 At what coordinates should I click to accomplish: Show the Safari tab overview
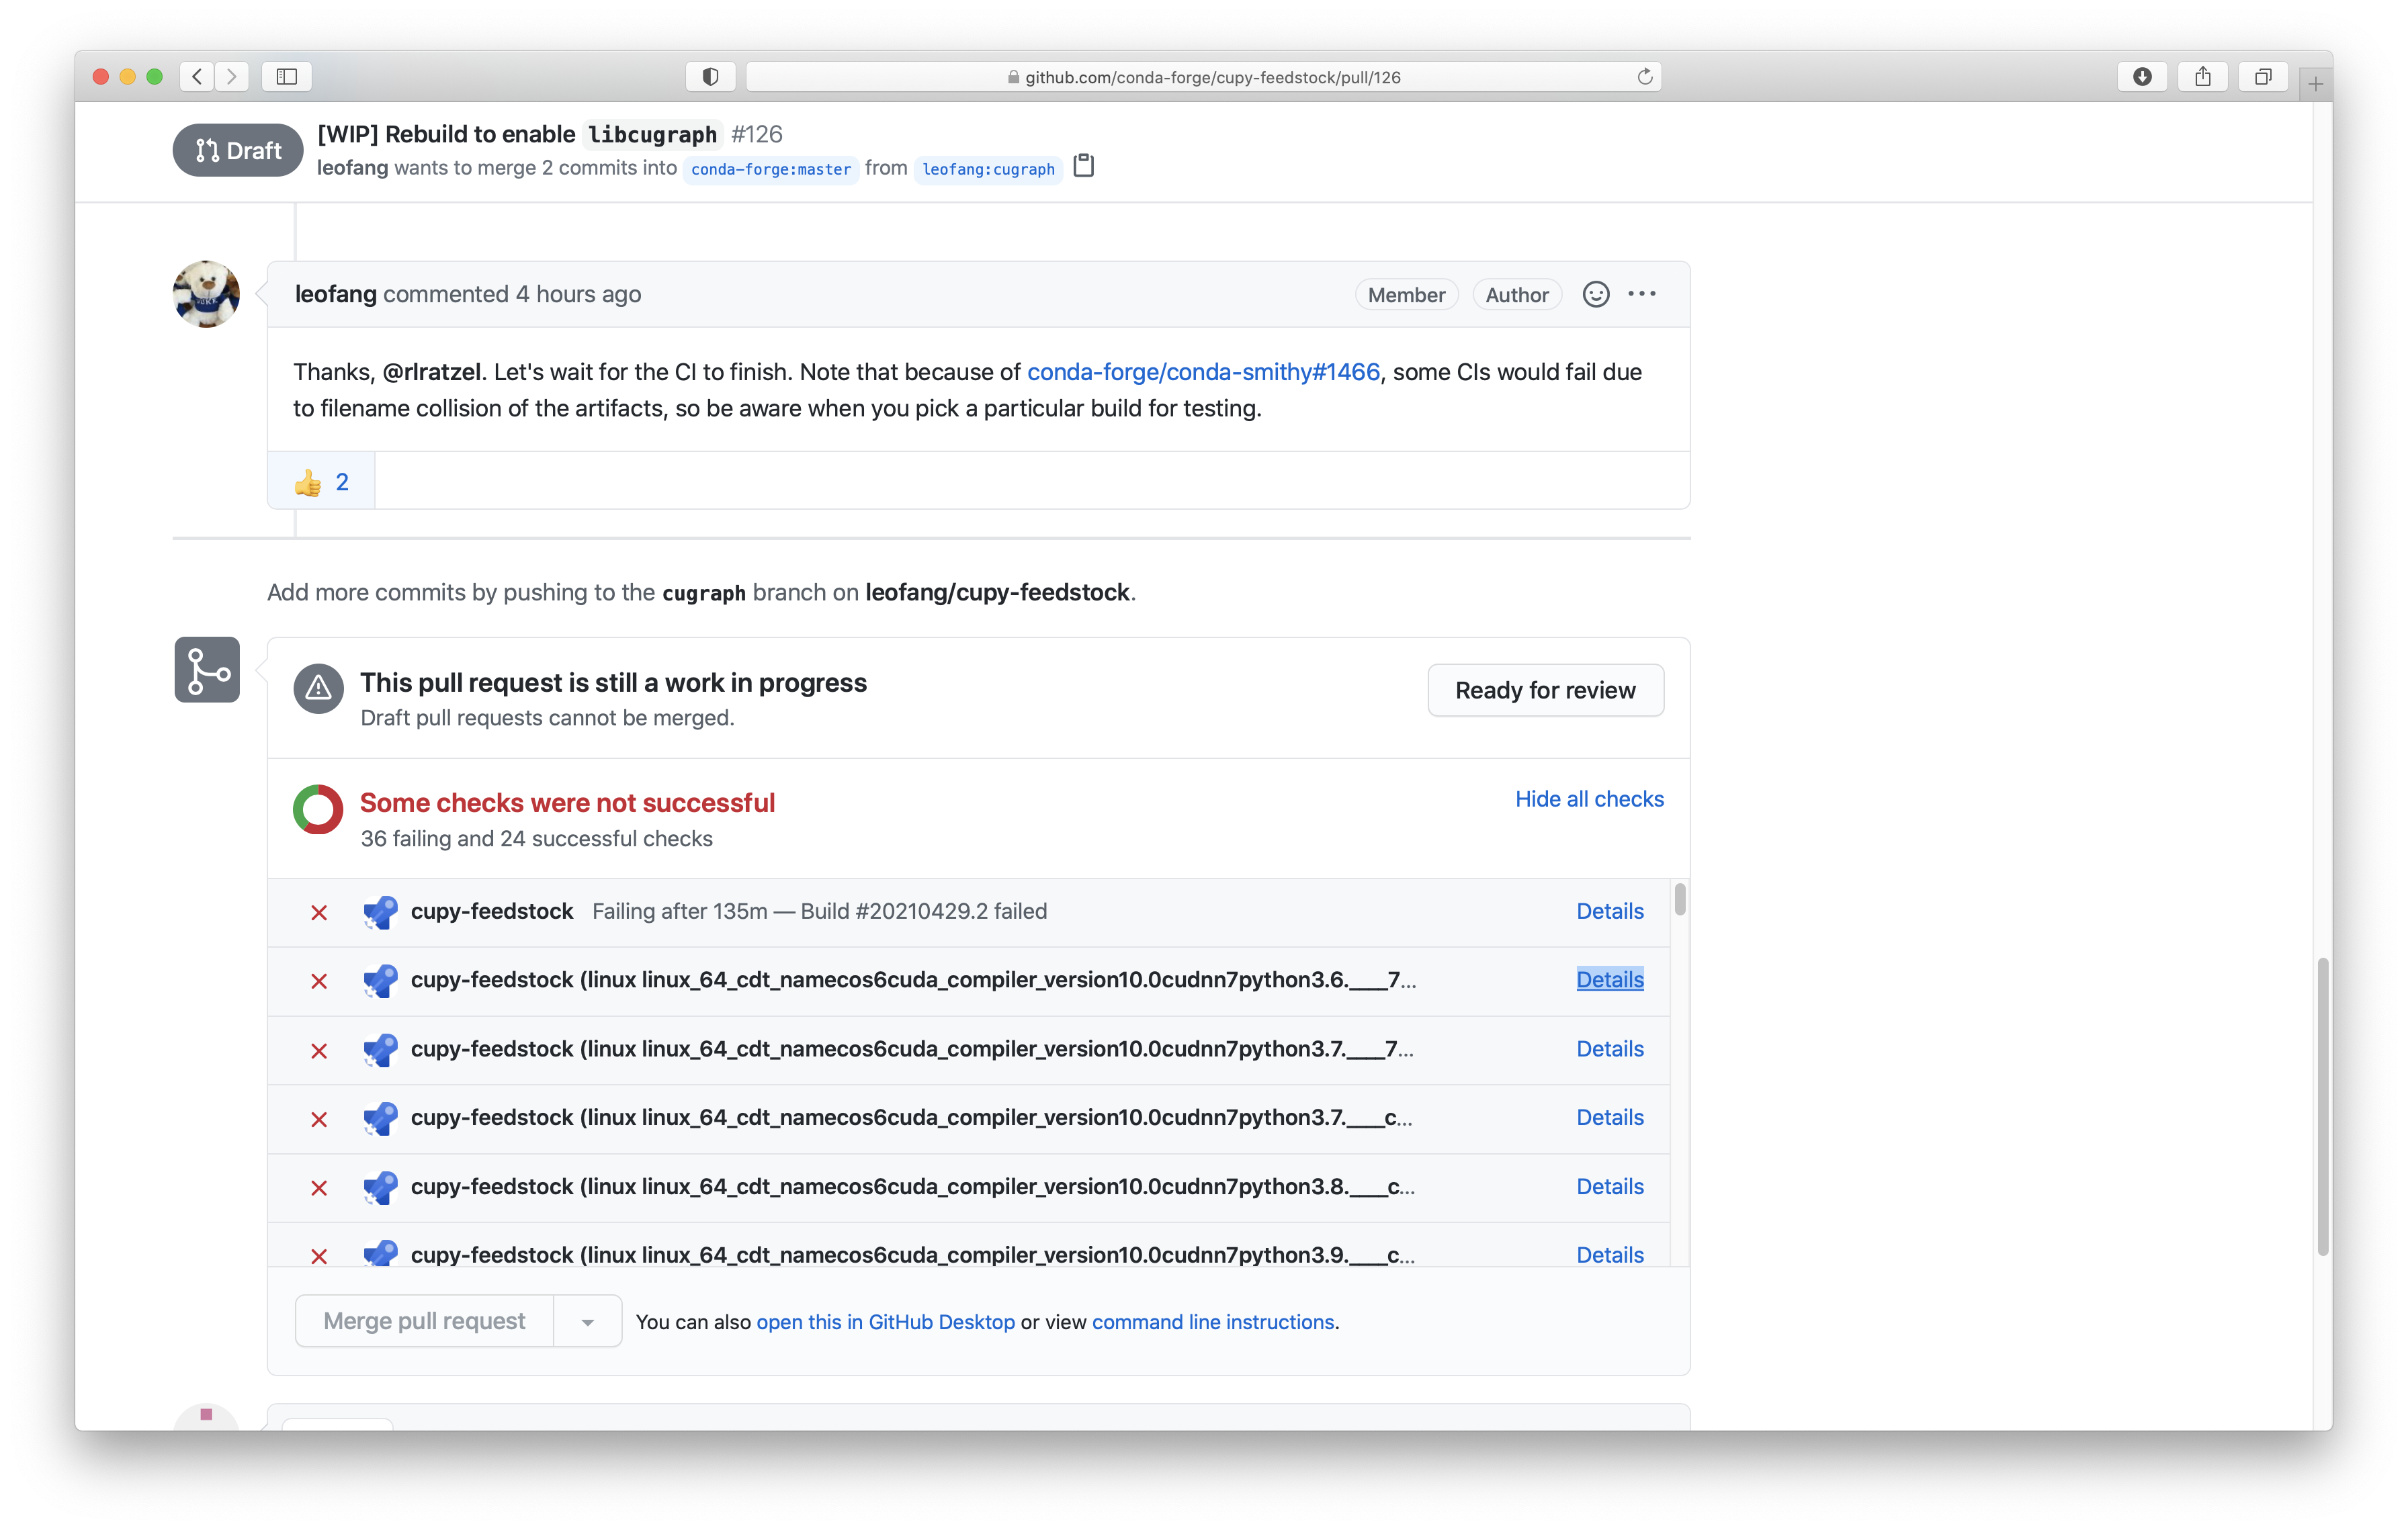pos(2263,77)
